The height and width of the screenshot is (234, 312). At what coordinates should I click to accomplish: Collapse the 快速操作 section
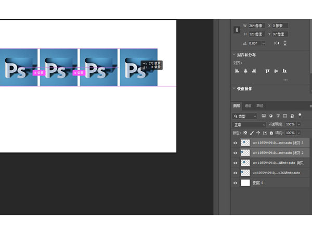point(234,88)
